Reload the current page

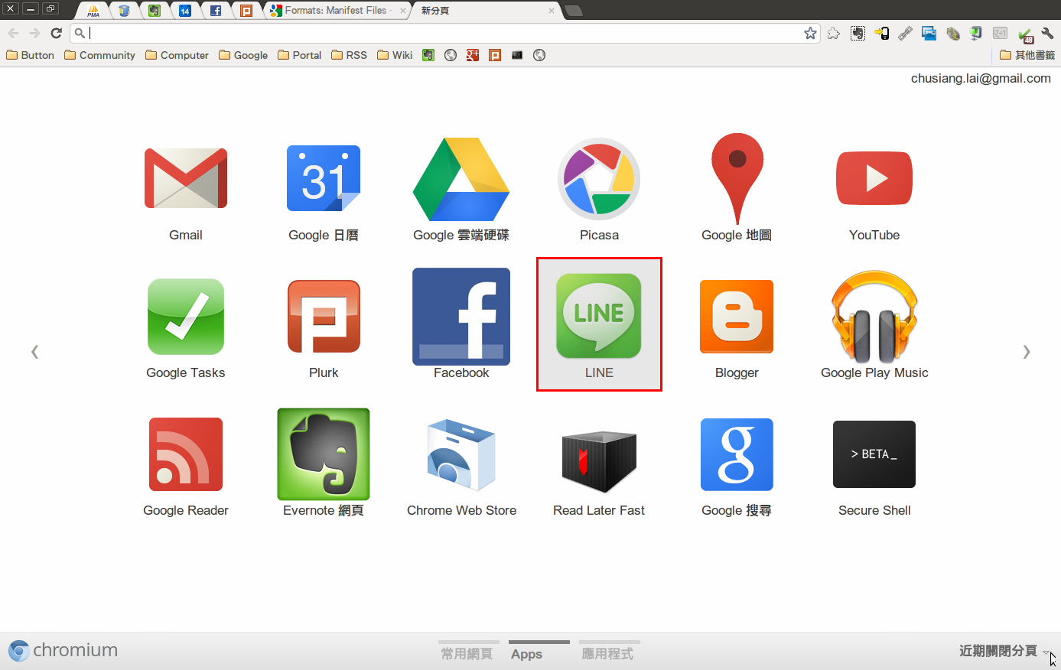[x=56, y=33]
